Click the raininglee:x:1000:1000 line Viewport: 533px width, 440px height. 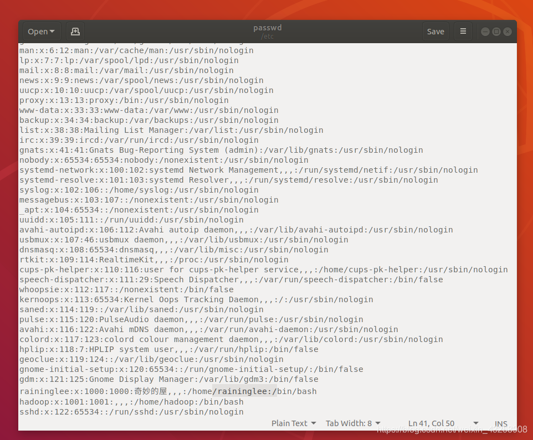168,391
